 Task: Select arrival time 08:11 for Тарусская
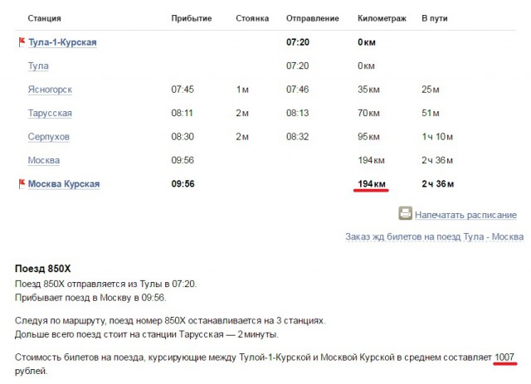pos(182,113)
